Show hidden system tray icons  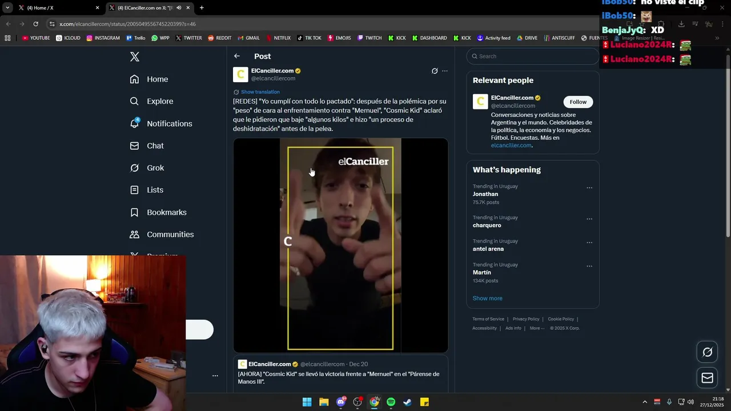[645, 402]
